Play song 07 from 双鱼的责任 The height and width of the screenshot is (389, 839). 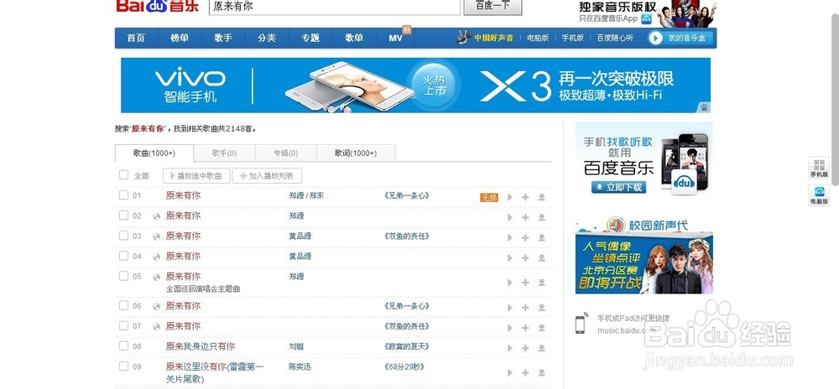510,328
